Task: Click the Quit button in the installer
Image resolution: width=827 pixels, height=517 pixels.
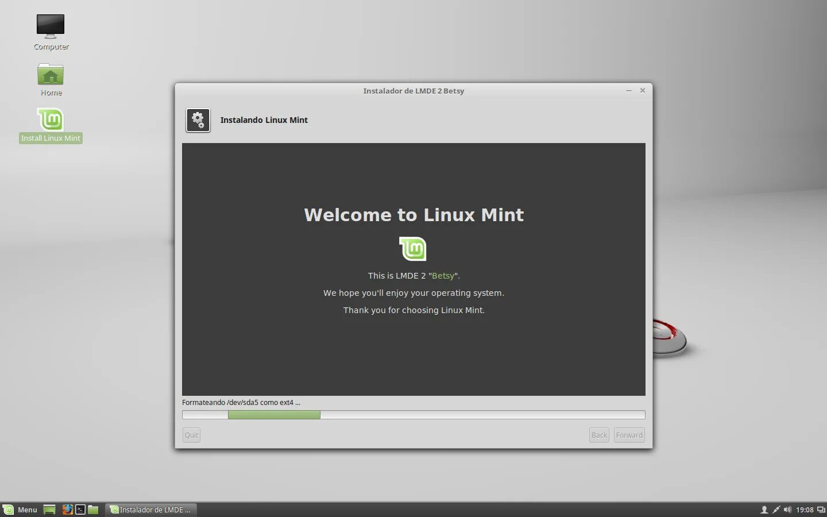Action: pos(192,435)
